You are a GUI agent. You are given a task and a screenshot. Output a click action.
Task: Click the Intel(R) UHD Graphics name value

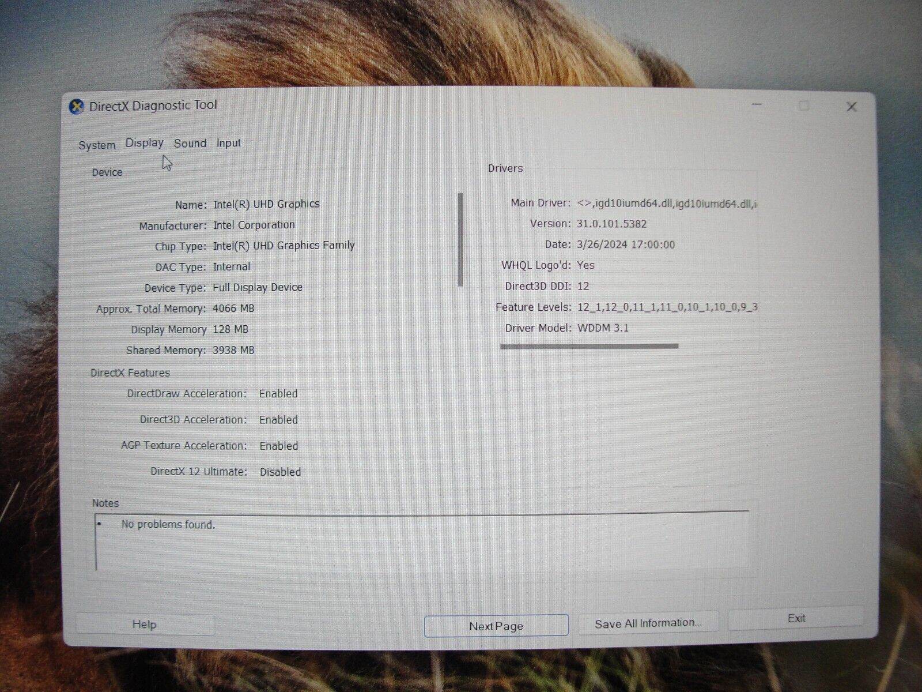[x=266, y=204]
